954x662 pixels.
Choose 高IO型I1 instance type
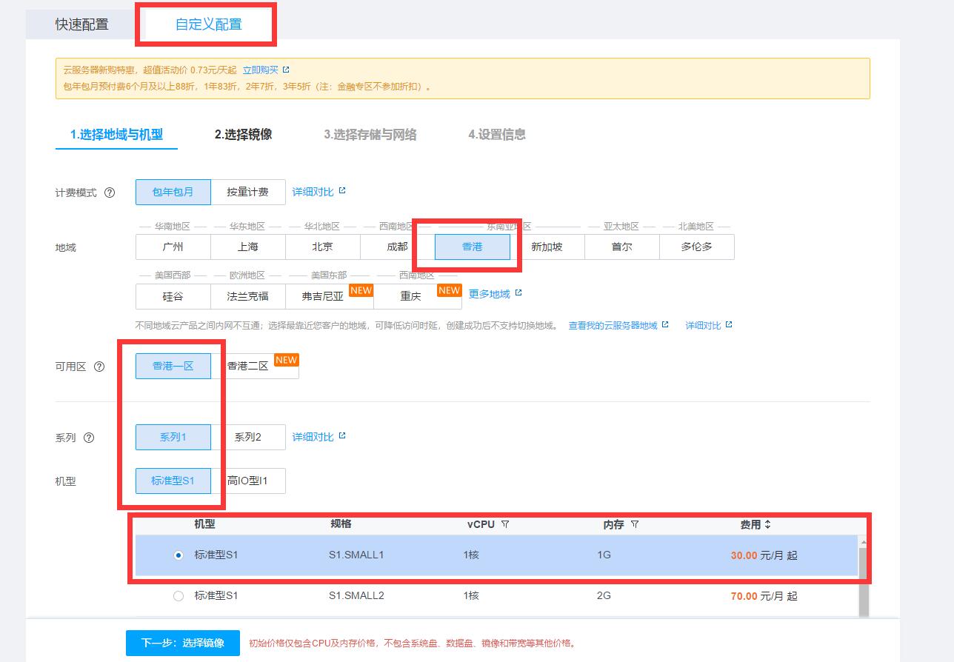(x=247, y=481)
